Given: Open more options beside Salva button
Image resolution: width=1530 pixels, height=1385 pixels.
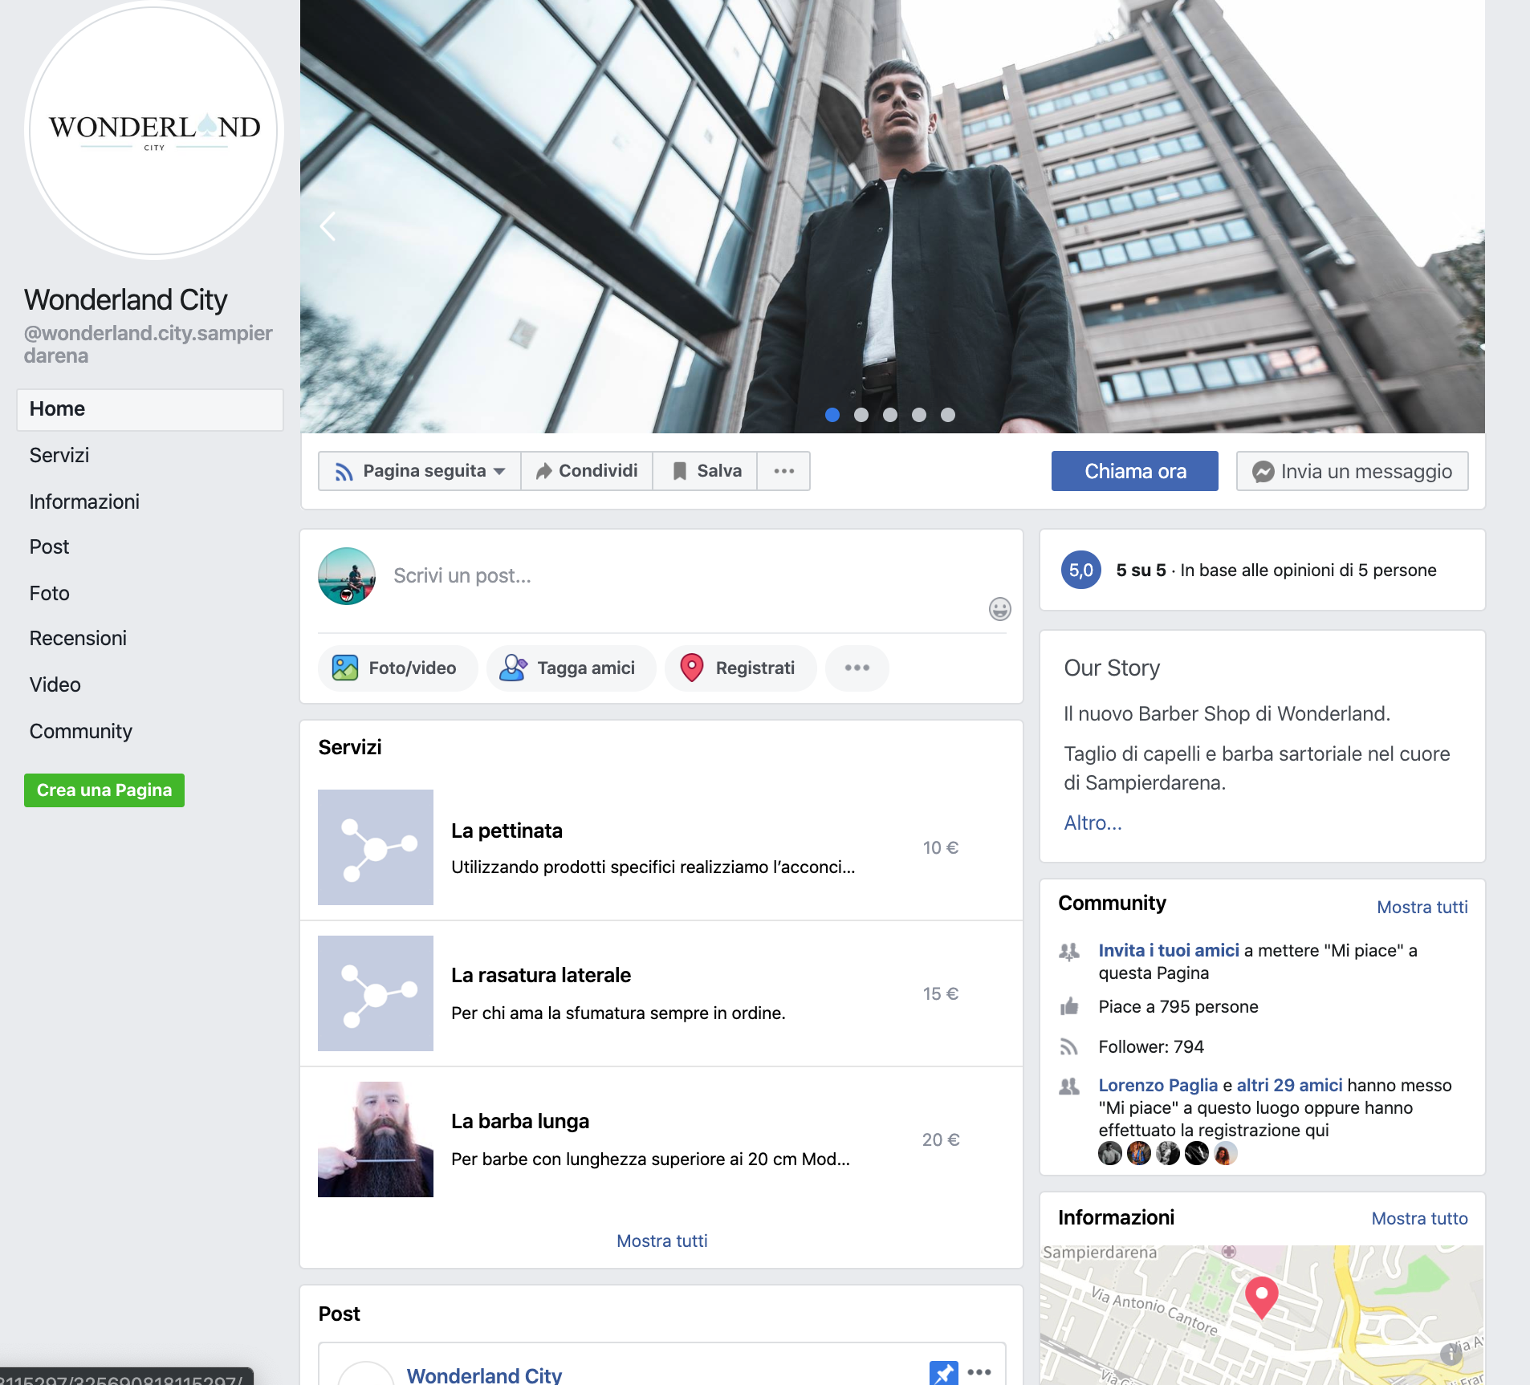Looking at the screenshot, I should (783, 471).
